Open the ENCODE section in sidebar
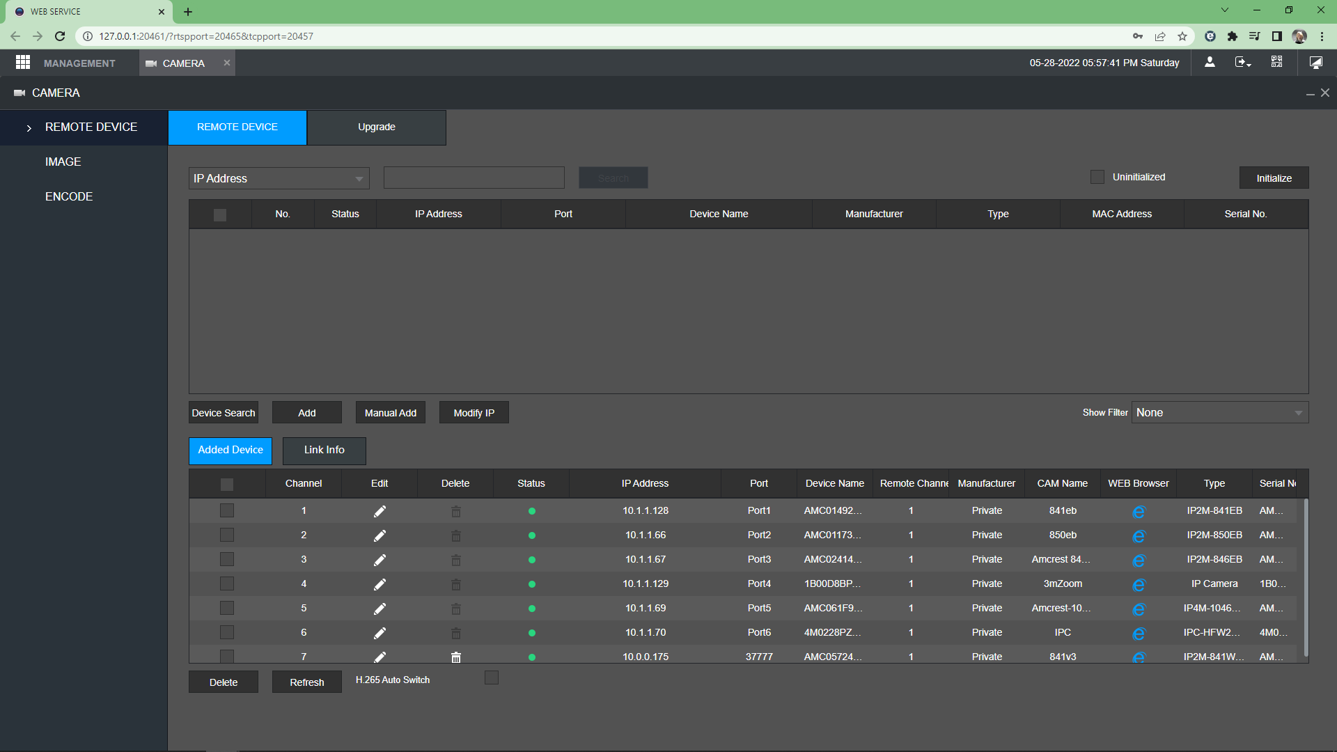Viewport: 1337px width, 752px height. 68,196
